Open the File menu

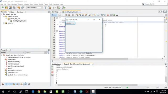(2, 4)
